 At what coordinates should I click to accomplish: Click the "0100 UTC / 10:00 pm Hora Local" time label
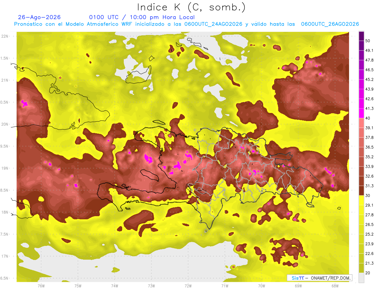click(x=142, y=17)
